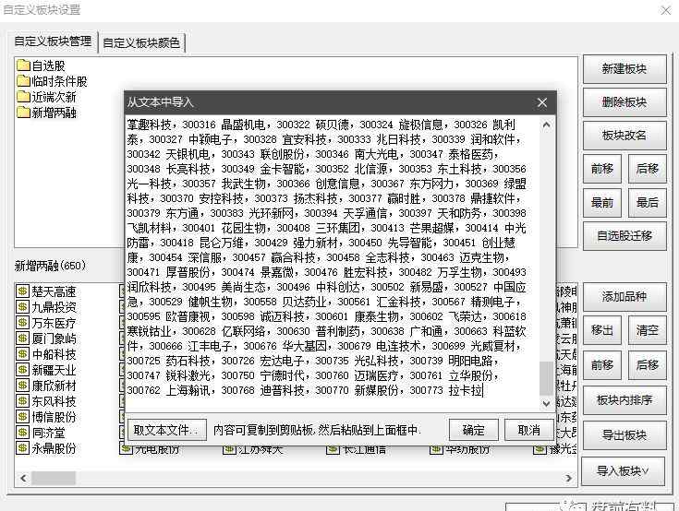679x511 pixels.
Task: Click the 自选股 folder icon
Action: (x=23, y=65)
